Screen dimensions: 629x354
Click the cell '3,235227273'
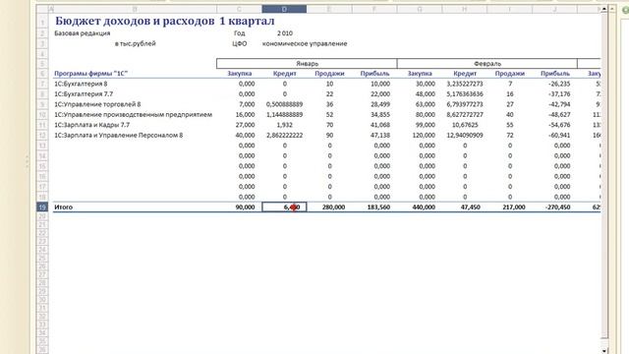465,84
